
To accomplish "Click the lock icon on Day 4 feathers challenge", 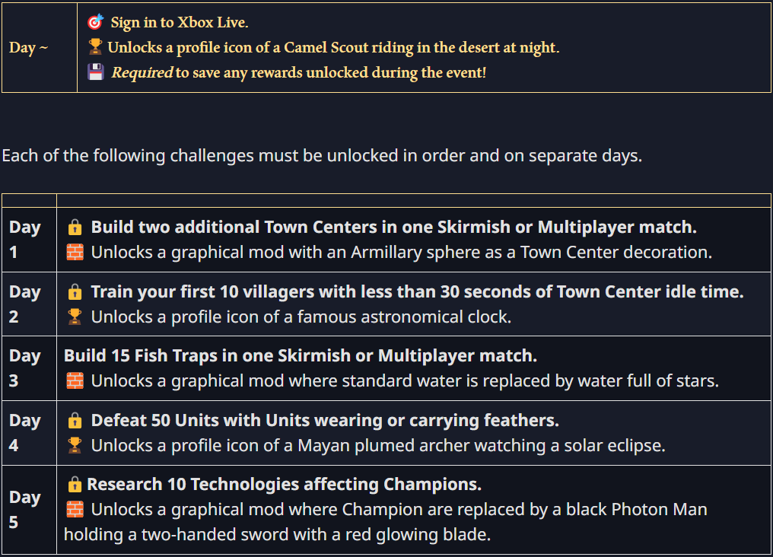I will tap(75, 421).
